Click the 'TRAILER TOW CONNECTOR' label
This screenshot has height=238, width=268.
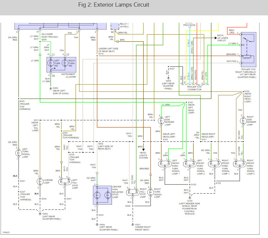click(194, 88)
